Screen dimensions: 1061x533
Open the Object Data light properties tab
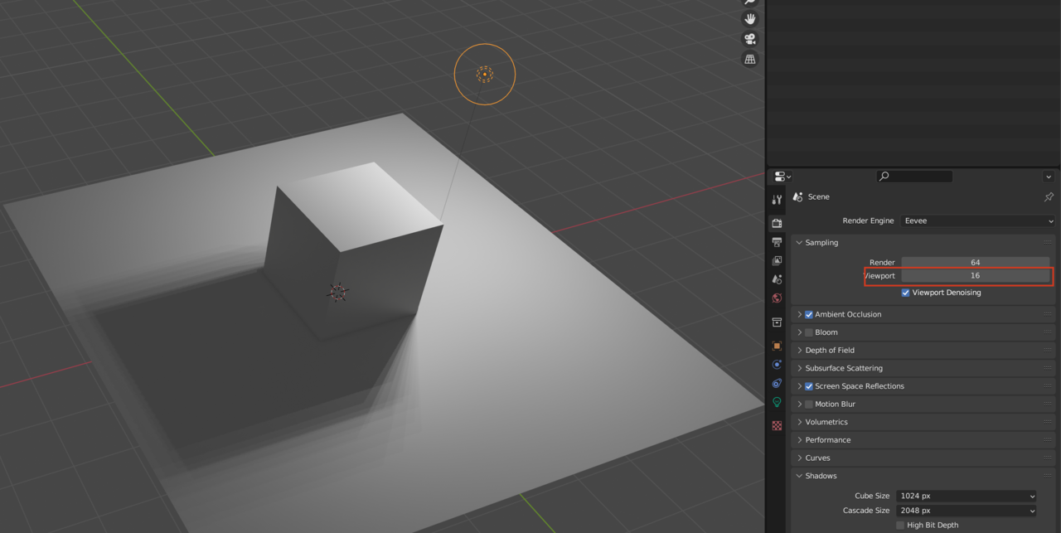(x=777, y=402)
